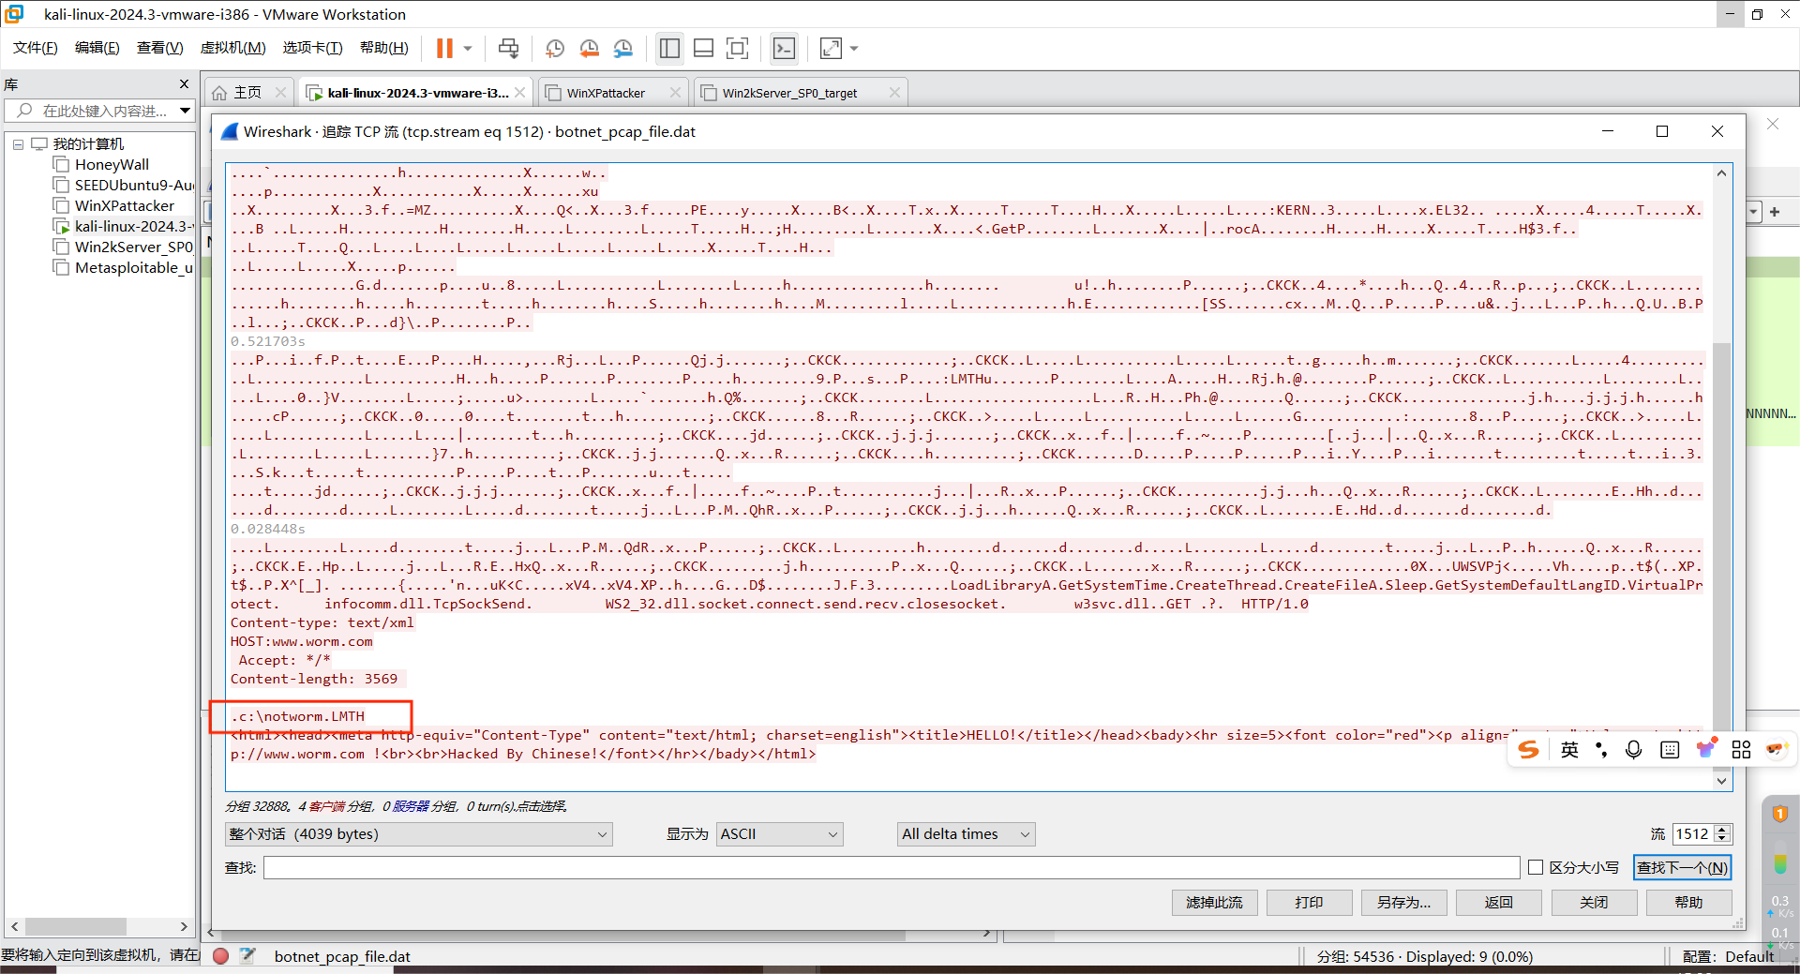Click the 关闭 close button in the stream dialog
The height and width of the screenshot is (974, 1800).
[x=1594, y=903]
